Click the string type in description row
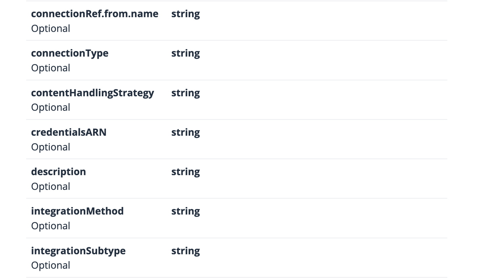 click(186, 172)
